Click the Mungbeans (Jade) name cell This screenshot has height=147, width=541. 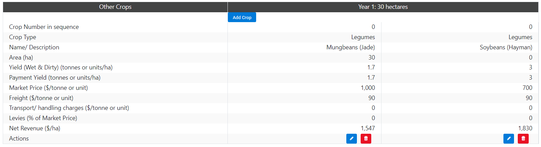(x=350, y=47)
